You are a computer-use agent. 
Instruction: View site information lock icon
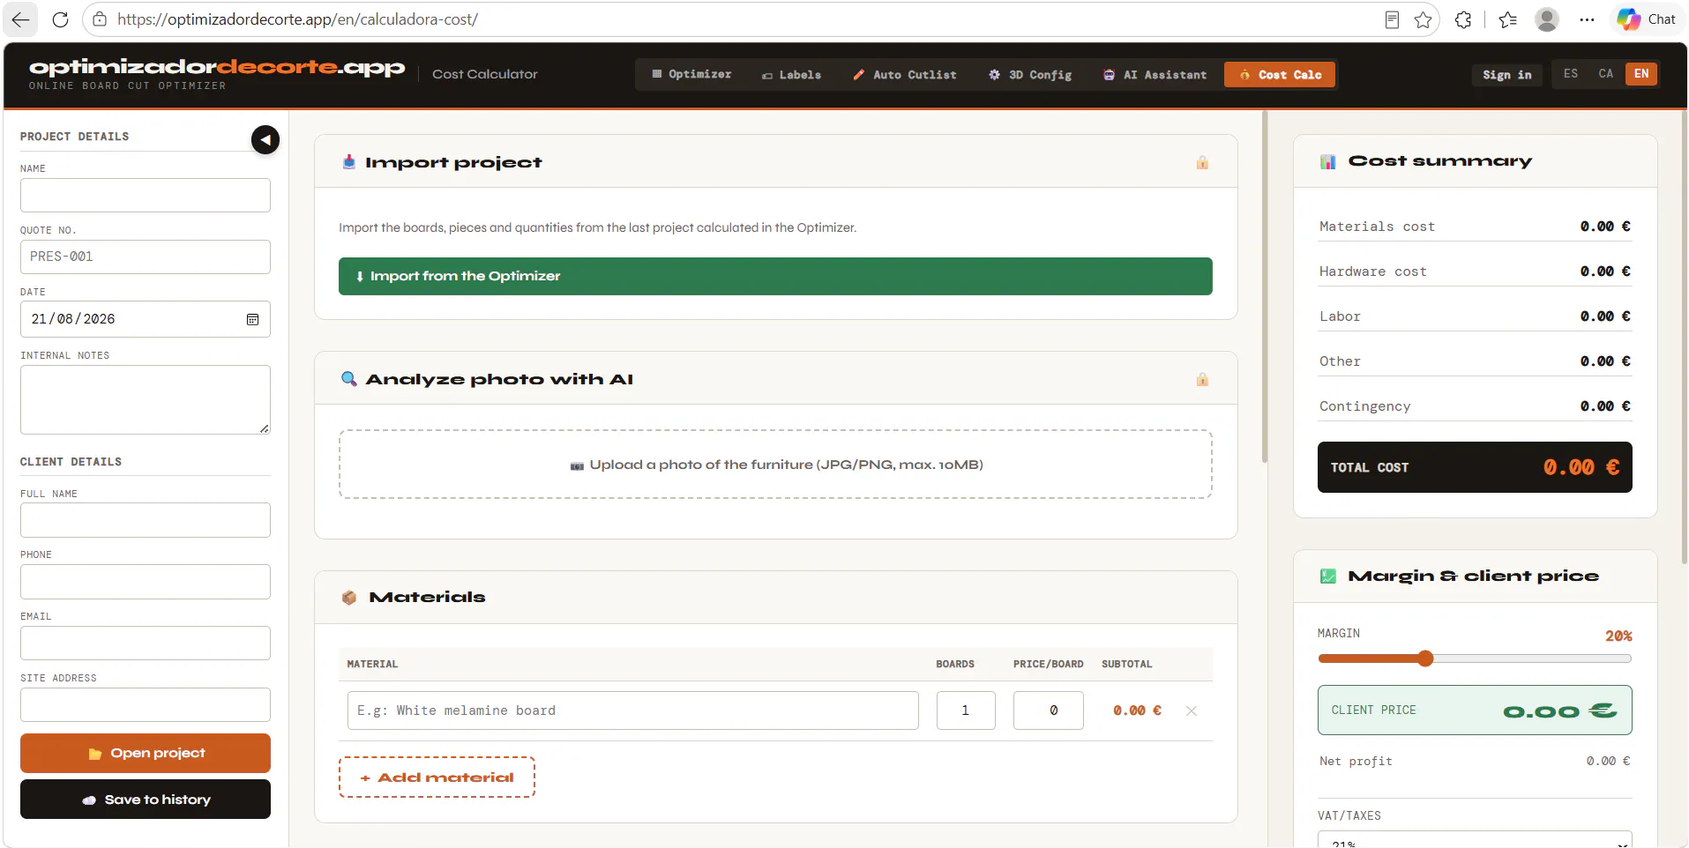100,19
